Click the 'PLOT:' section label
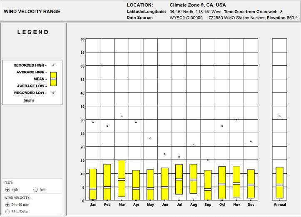The image size is (301, 217). (x=9, y=182)
